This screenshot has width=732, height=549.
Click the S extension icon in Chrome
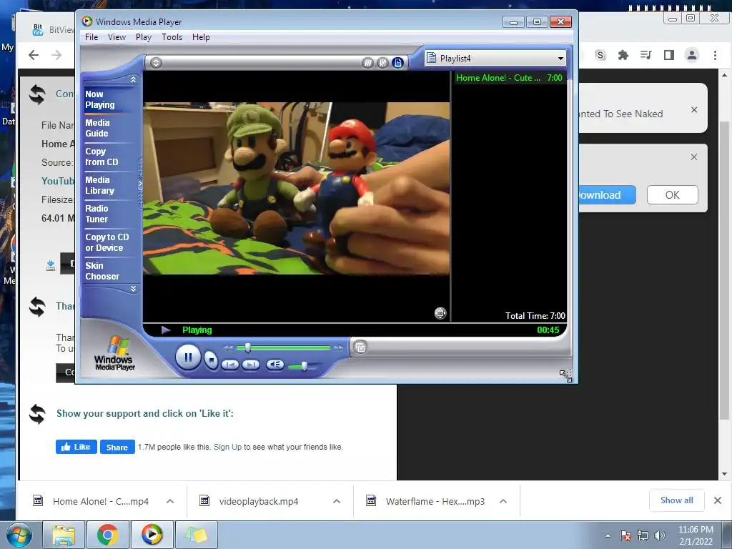coord(600,55)
